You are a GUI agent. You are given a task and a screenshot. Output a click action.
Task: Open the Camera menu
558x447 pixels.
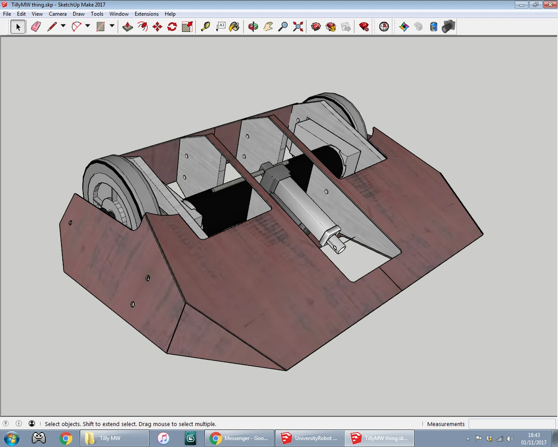point(58,14)
